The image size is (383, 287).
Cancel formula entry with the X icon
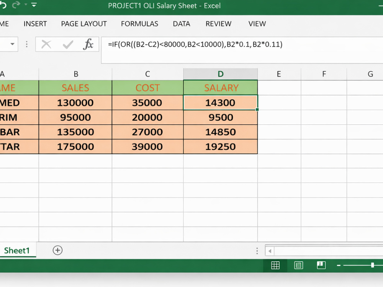[46, 44]
